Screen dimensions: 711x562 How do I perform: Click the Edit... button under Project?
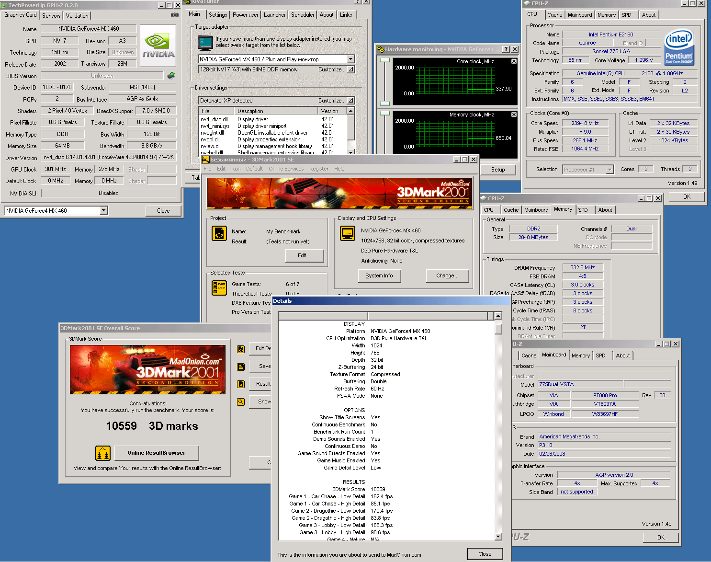pyautogui.click(x=304, y=255)
